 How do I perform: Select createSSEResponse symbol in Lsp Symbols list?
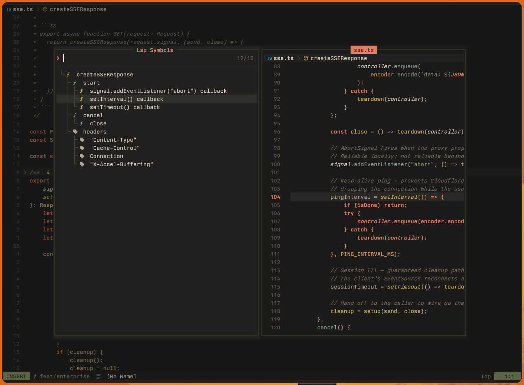pos(105,75)
